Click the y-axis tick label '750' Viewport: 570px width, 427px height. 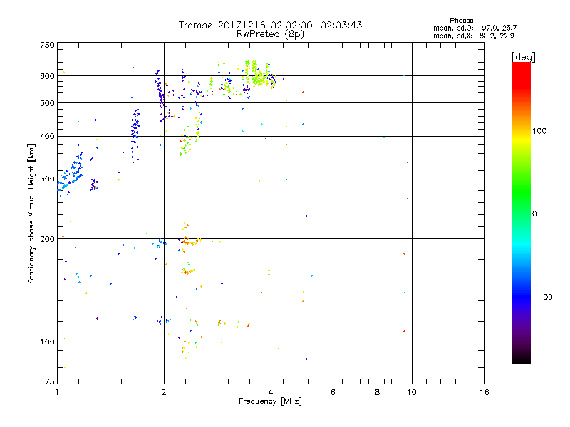coord(47,45)
